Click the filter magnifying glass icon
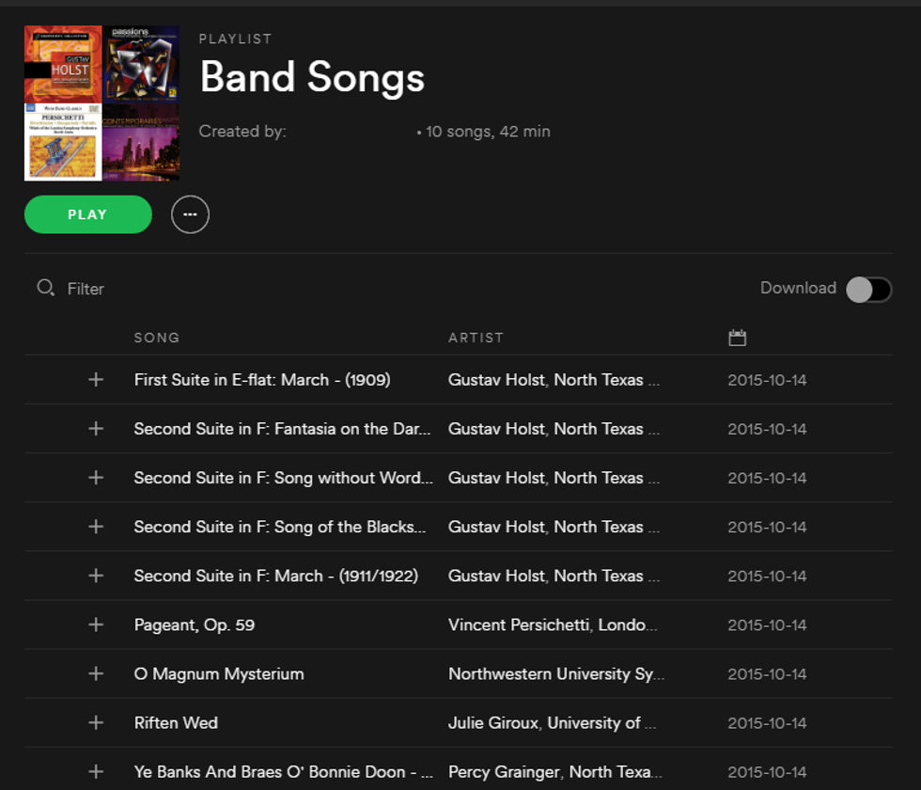 point(45,288)
